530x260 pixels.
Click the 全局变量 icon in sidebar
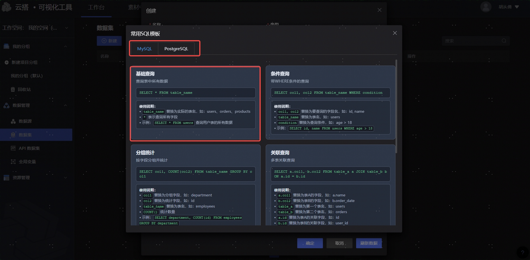point(13,162)
